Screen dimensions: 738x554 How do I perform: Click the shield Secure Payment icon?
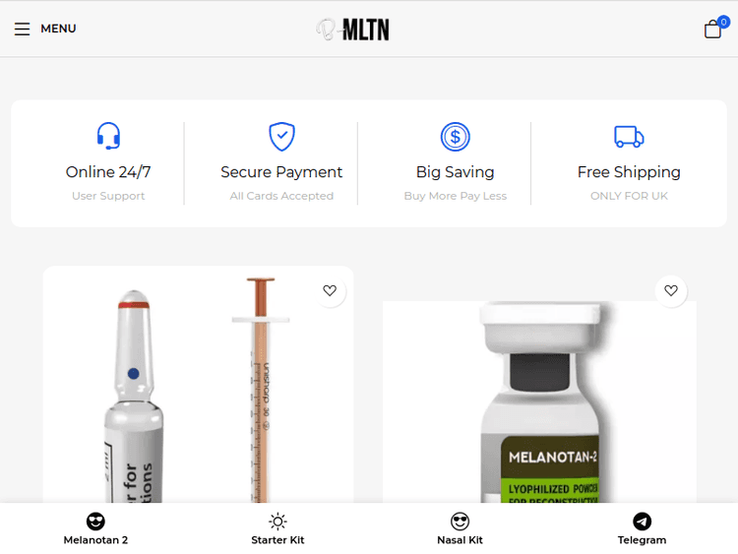pos(281,137)
